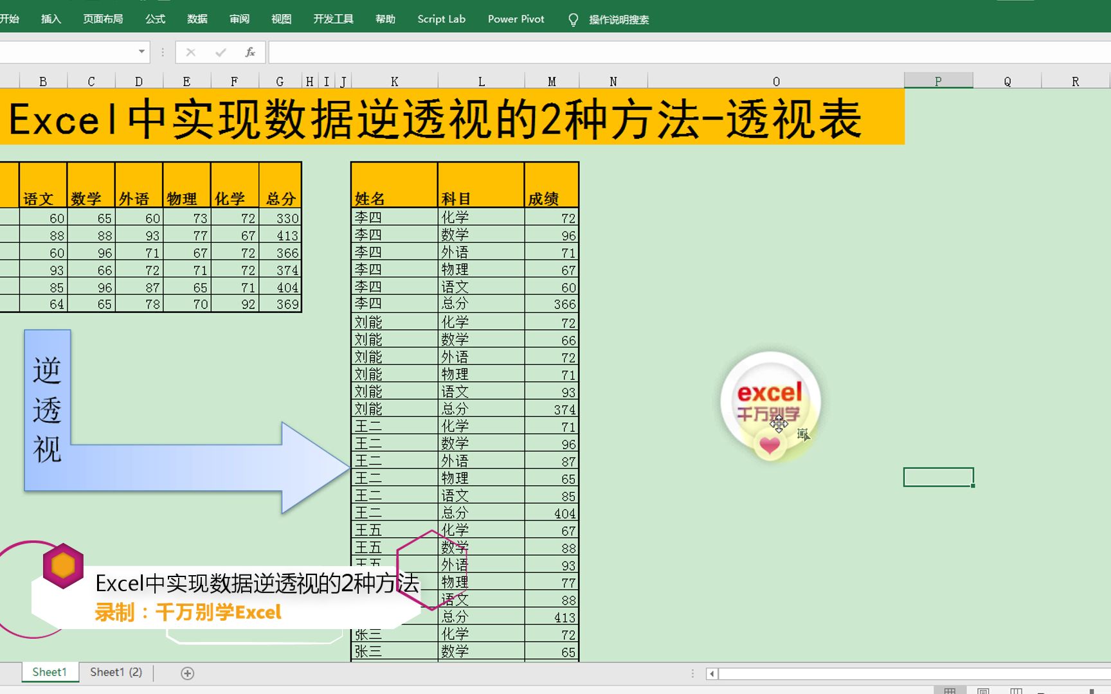Click the horizontal scrollbar left arrow
The width and height of the screenshot is (1111, 694).
point(710,673)
